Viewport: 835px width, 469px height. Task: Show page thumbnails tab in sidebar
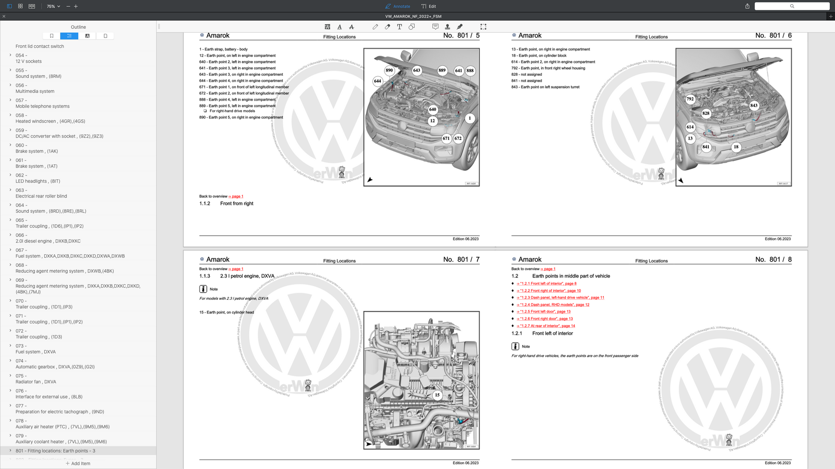pyautogui.click(x=105, y=36)
